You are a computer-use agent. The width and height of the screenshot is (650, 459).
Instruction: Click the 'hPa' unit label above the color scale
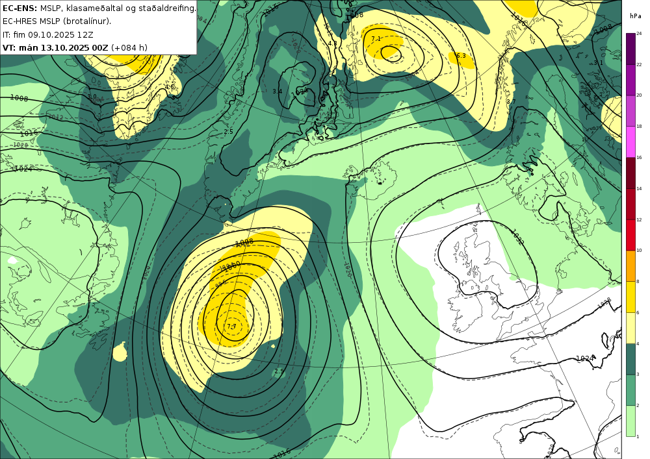[x=634, y=16]
